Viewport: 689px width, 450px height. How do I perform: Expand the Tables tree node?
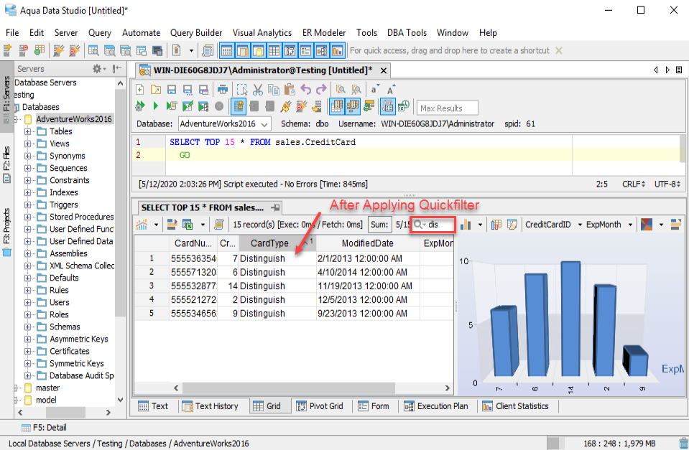(29, 131)
